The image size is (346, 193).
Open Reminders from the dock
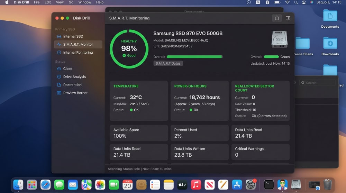point(155,185)
